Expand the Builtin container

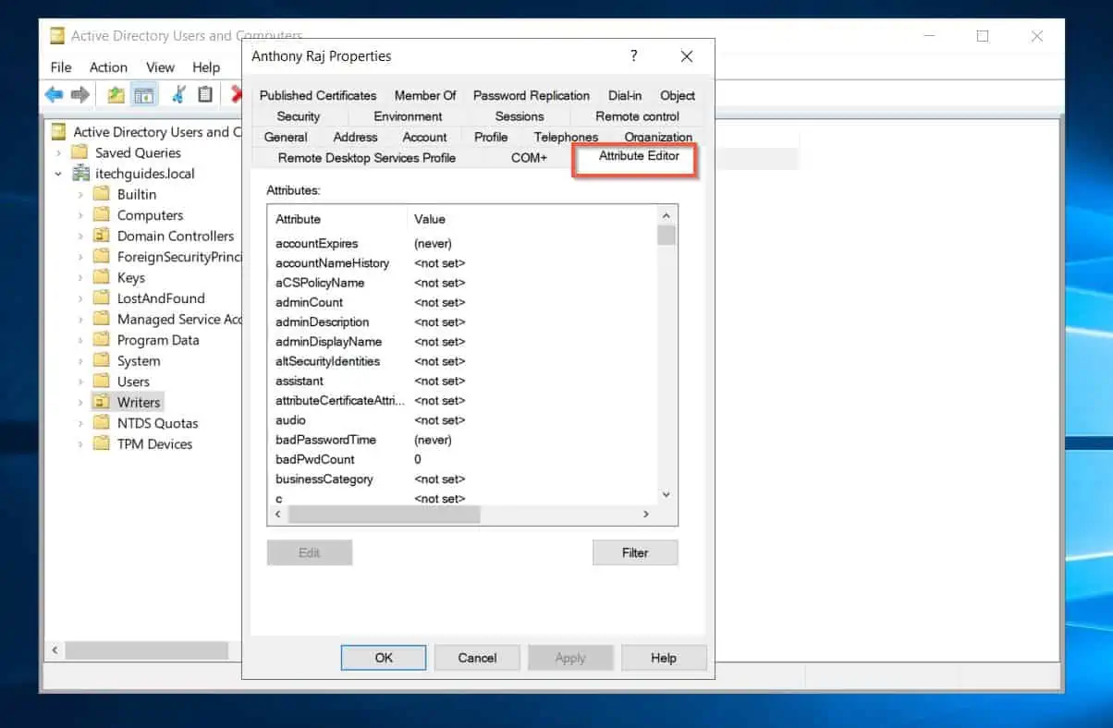point(80,195)
